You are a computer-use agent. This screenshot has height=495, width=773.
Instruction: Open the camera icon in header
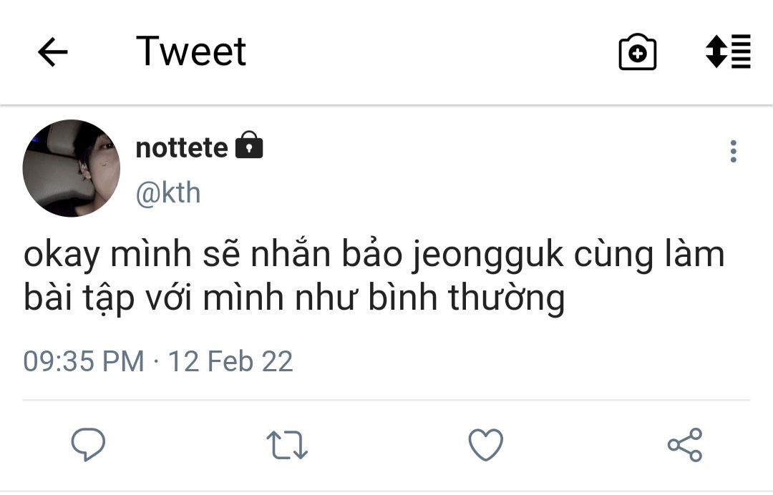click(x=637, y=52)
